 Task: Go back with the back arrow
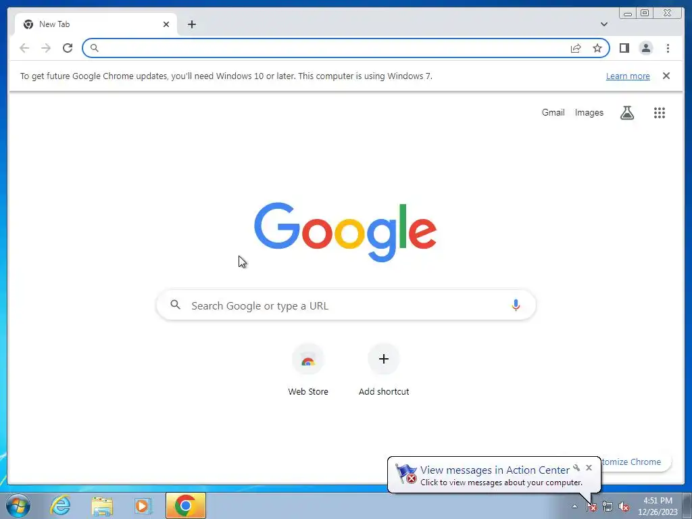pyautogui.click(x=24, y=48)
